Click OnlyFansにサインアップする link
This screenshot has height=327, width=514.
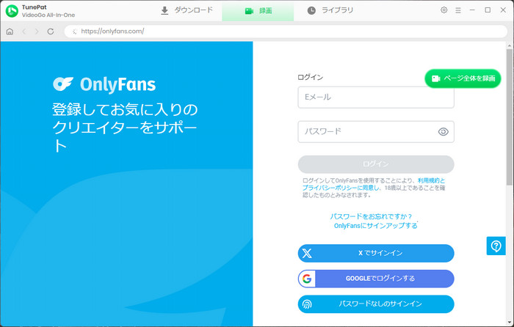[376, 226]
